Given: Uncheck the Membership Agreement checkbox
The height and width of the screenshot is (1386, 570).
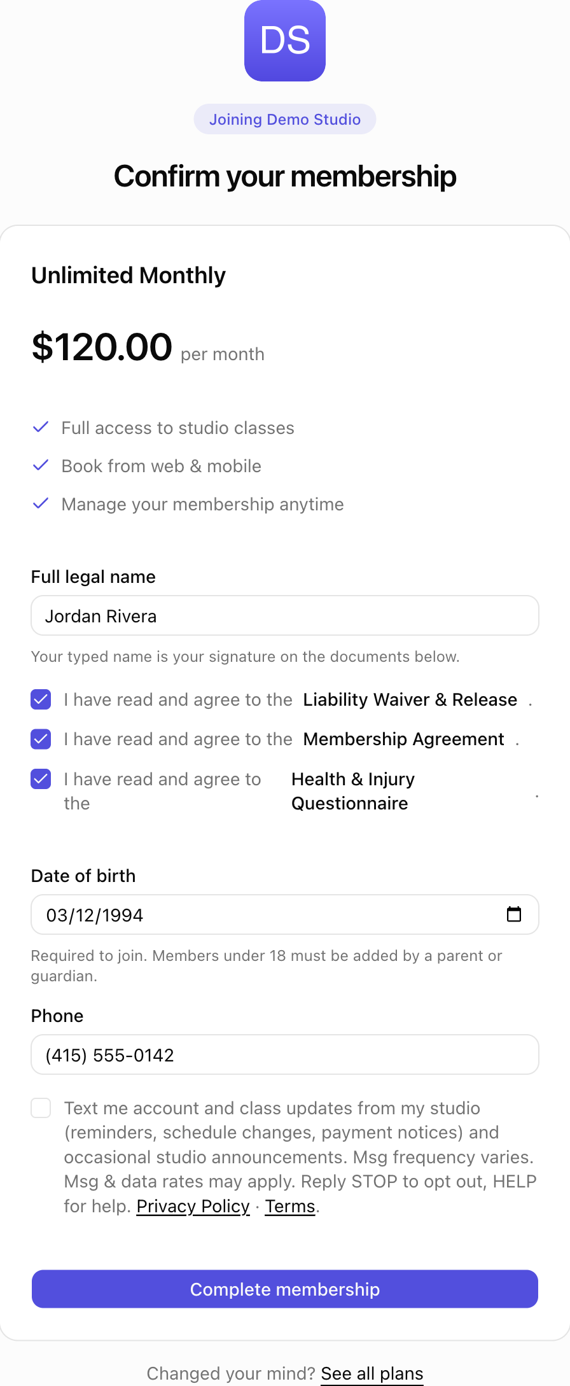Looking at the screenshot, I should [x=41, y=739].
